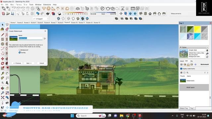Switch to Scene 5 tab
Viewport: 212px width, 119px height.
[40, 22]
